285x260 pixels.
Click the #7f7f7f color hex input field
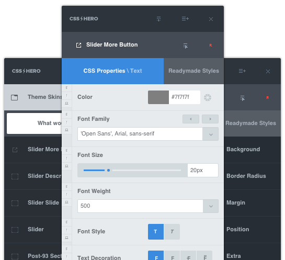(x=185, y=97)
